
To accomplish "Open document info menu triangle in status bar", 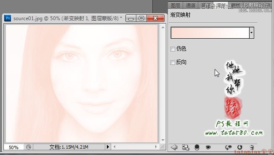I will (x=108, y=147).
